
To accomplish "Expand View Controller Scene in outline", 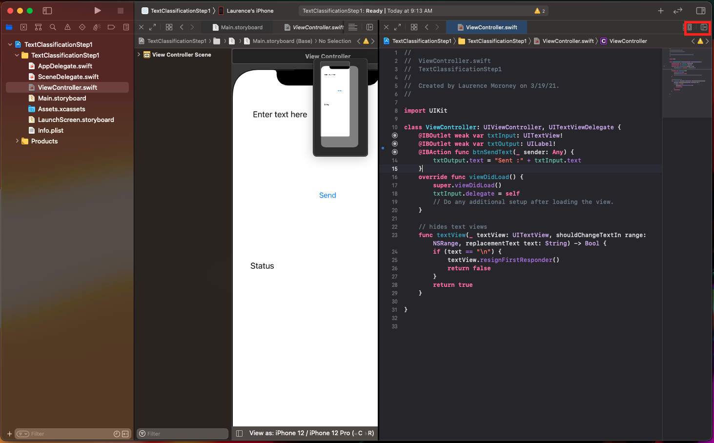I will tap(139, 55).
